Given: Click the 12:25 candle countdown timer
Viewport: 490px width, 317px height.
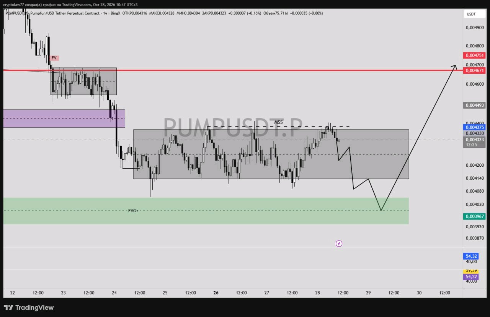Looking at the screenshot, I should 471,145.
